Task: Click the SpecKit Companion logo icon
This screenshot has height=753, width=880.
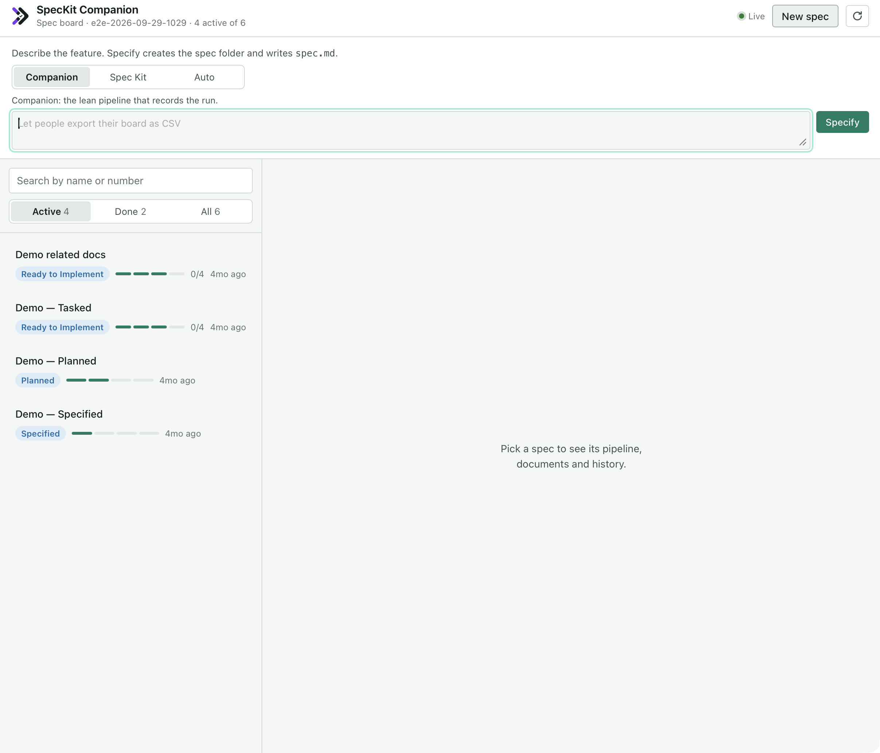Action: [x=20, y=16]
